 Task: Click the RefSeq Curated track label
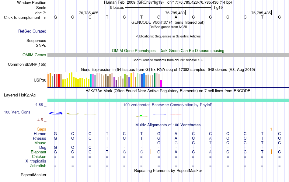tap(32, 31)
